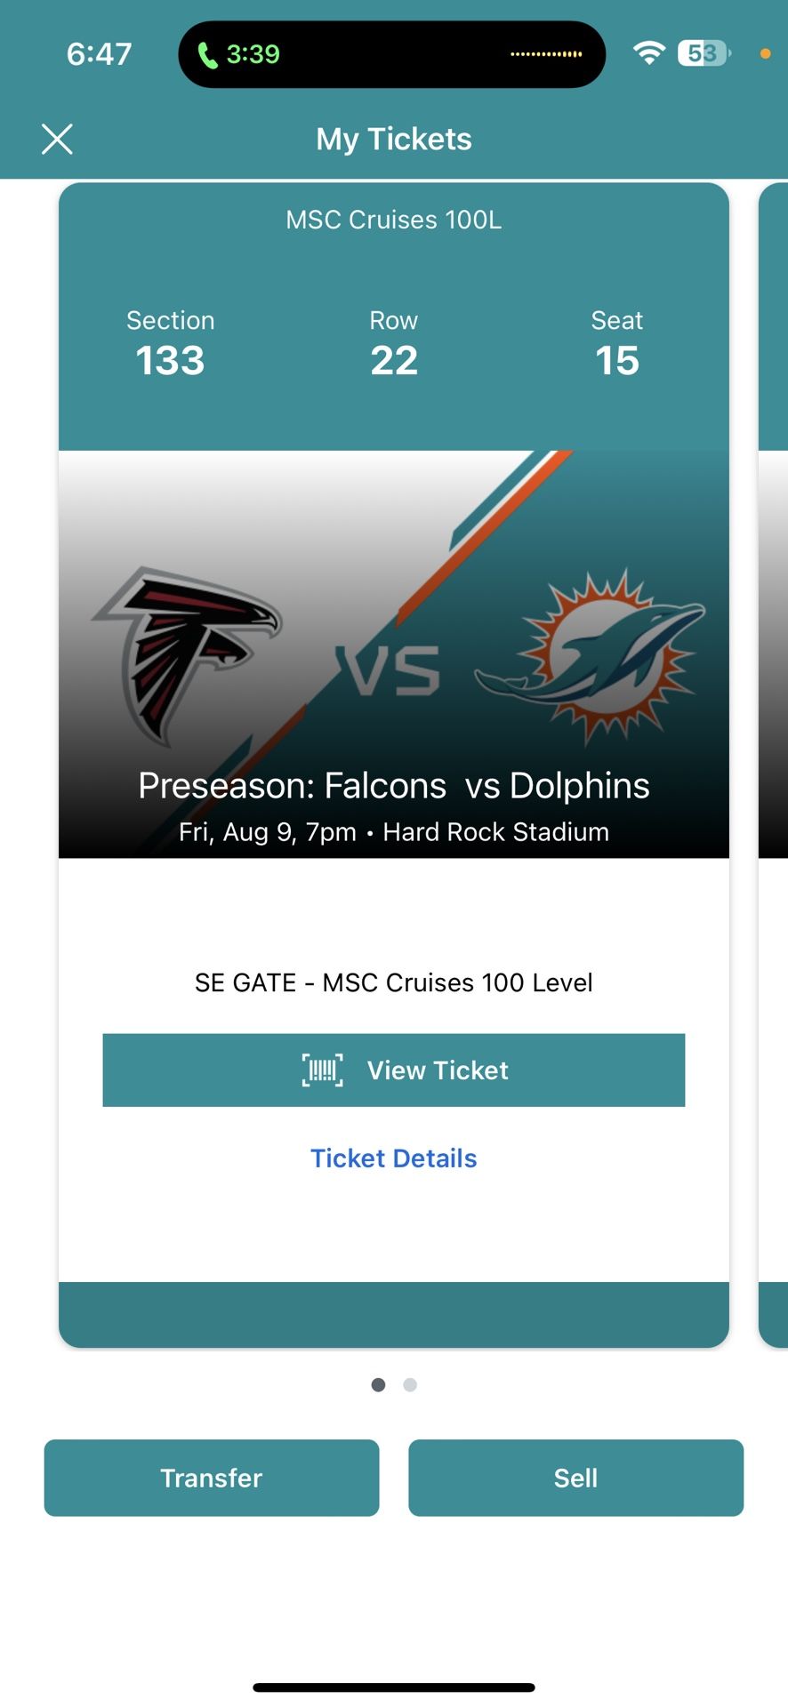The image size is (788, 1707).
Task: Tap the Section 133 label
Action: point(170,345)
